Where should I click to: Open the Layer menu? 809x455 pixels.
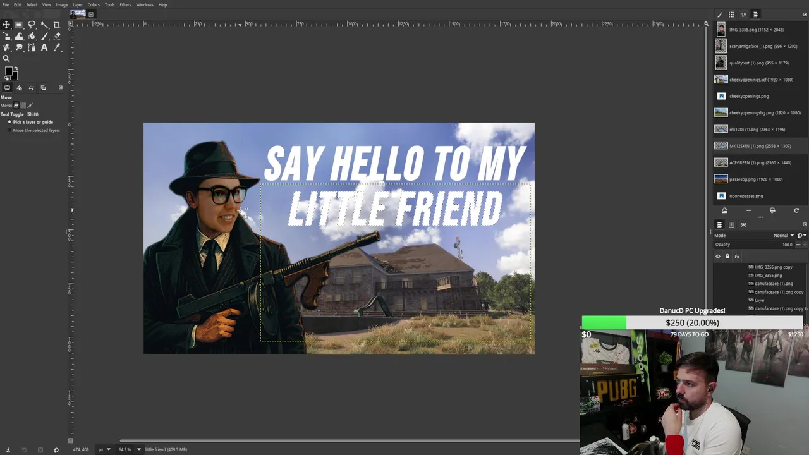pyautogui.click(x=78, y=4)
